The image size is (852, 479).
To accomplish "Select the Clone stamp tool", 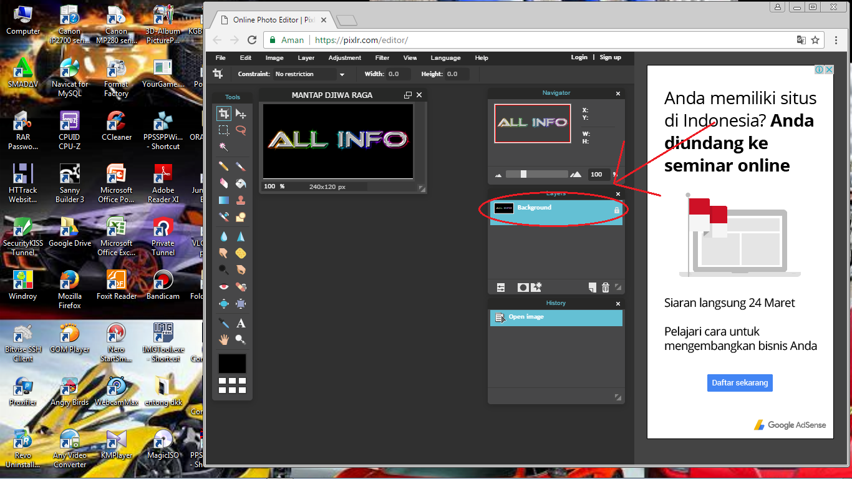I will coord(241,199).
